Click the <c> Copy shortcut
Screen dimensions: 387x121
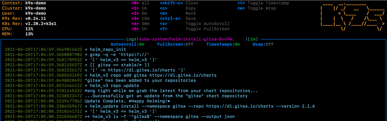(178, 8)
